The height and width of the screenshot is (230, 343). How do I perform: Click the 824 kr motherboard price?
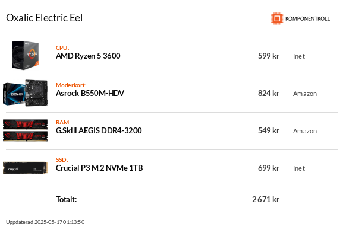[269, 93]
